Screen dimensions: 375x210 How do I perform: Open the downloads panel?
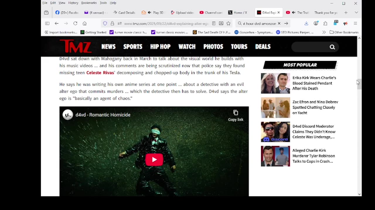click(306, 23)
